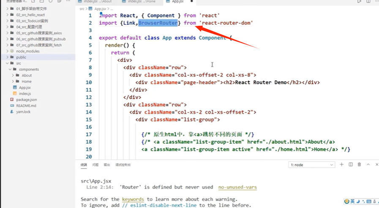
Task: Kill terminal using trash icon
Action: (359, 164)
